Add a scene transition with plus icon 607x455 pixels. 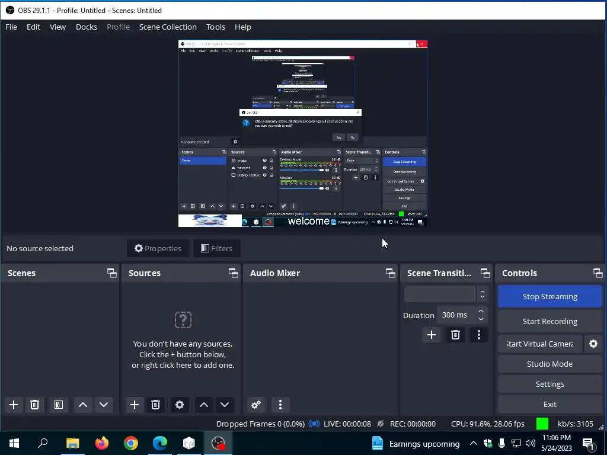tap(432, 335)
